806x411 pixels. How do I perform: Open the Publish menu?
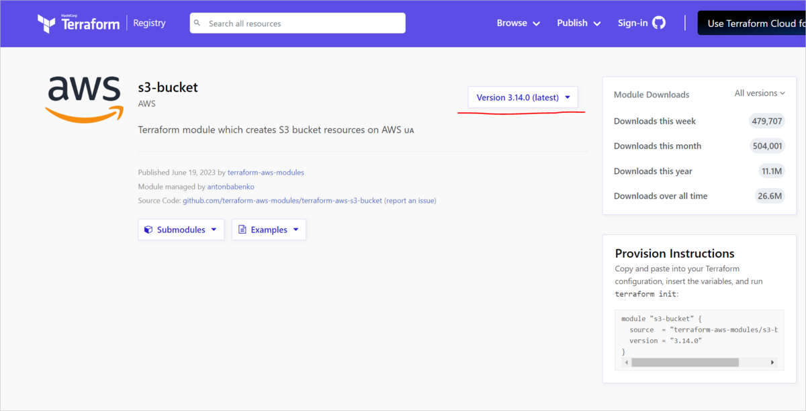[578, 23]
